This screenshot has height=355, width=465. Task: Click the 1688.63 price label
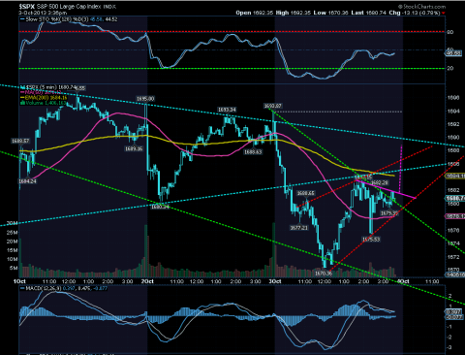[253, 151]
